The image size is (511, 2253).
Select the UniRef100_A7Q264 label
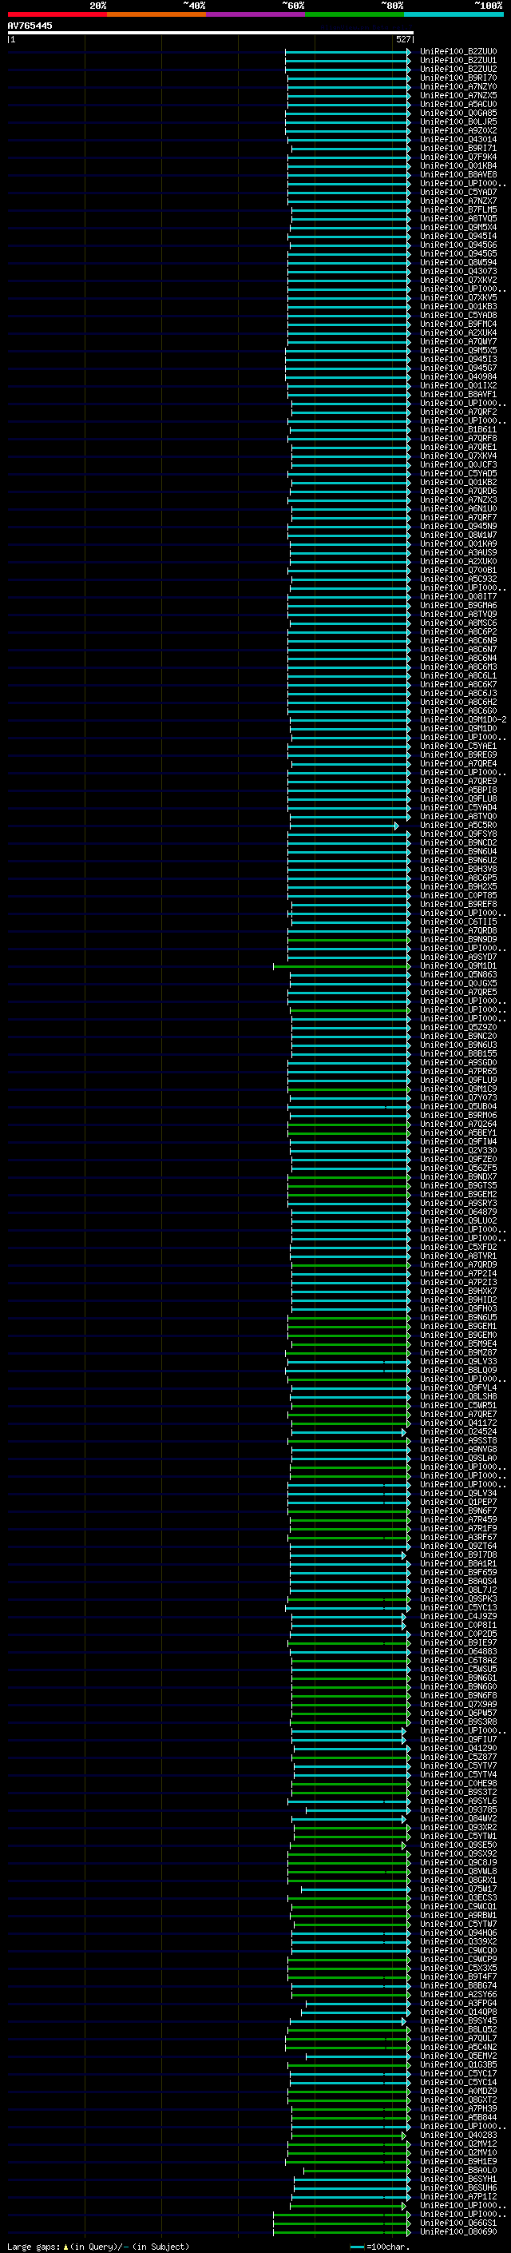click(458, 1124)
